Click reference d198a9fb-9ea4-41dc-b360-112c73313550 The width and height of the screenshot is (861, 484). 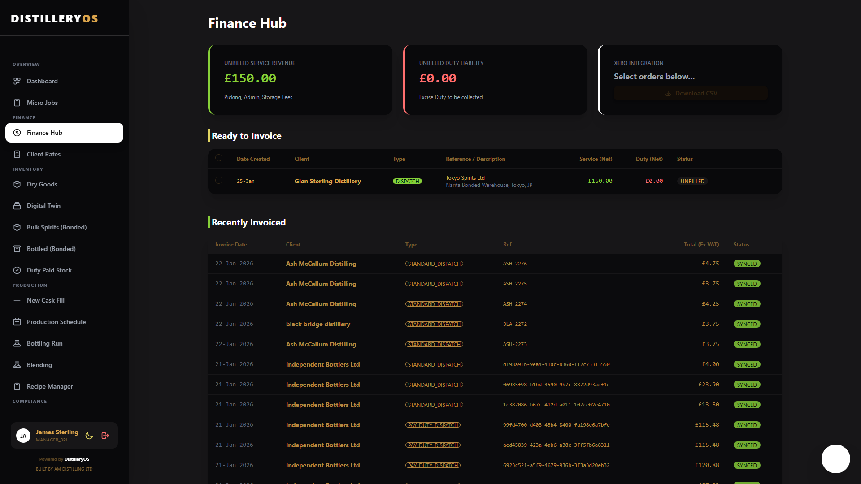coord(556,364)
